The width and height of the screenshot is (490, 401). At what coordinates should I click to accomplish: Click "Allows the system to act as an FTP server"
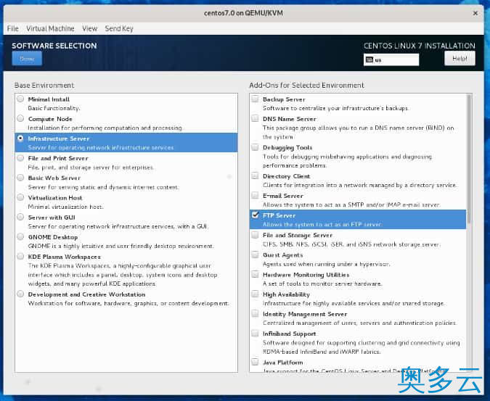click(x=322, y=224)
